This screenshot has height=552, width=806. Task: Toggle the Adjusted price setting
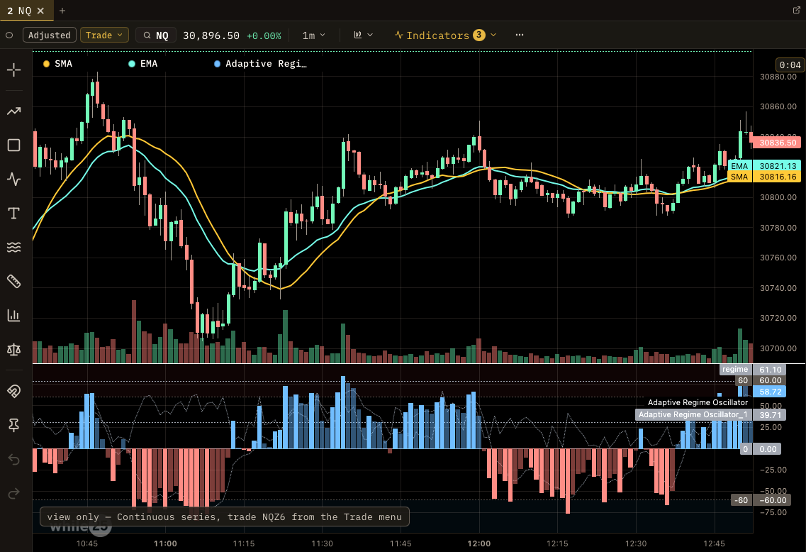pos(50,35)
